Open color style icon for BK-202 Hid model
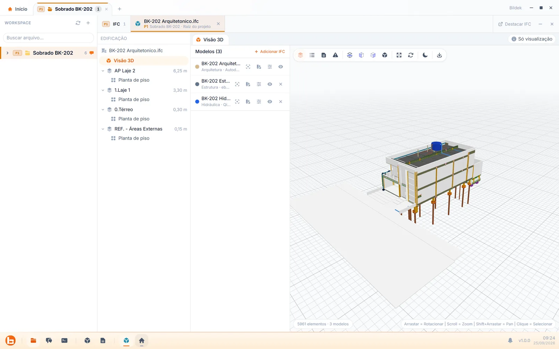Screen dimensions: 559x349 coord(248,102)
